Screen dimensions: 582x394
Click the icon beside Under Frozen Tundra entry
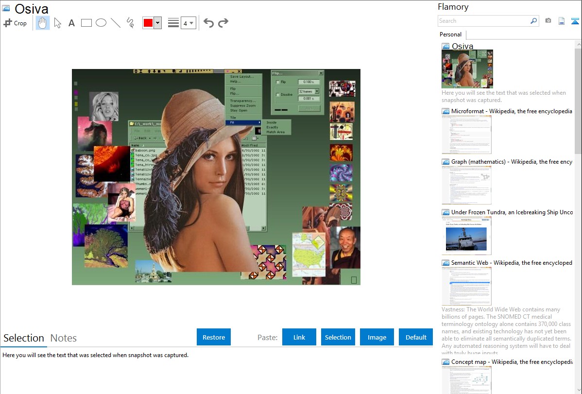(x=445, y=212)
